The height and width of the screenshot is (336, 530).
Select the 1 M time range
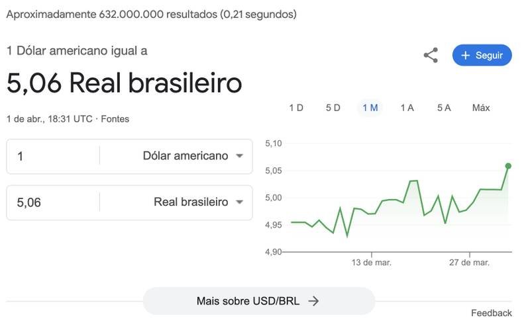(370, 108)
